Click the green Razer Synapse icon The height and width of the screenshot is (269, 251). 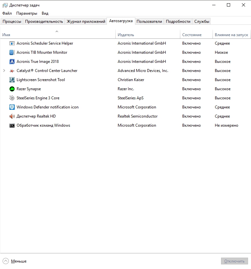(12, 89)
